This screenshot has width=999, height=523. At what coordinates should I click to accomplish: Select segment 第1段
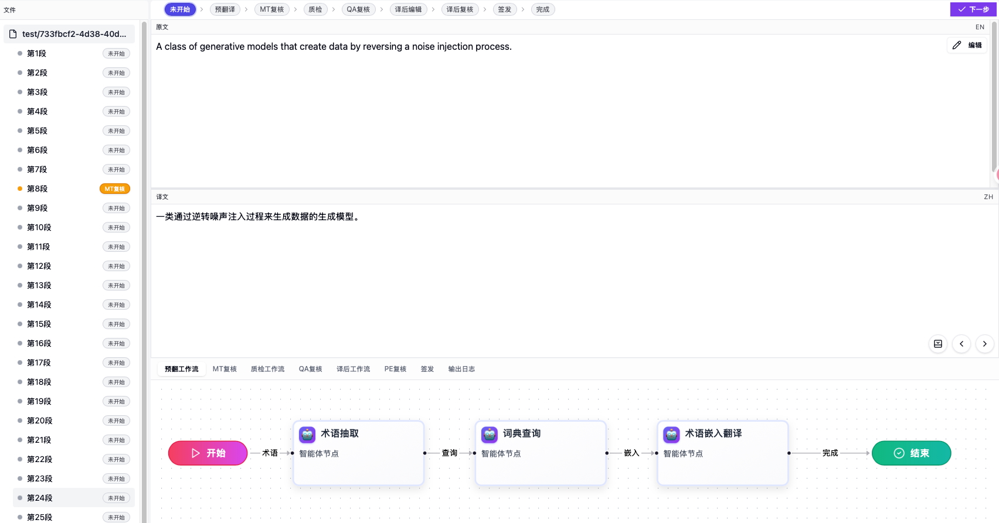tap(74, 53)
